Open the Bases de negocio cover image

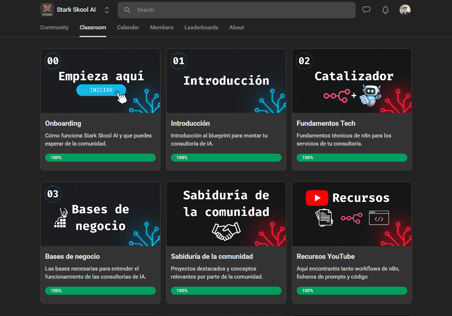pos(100,214)
